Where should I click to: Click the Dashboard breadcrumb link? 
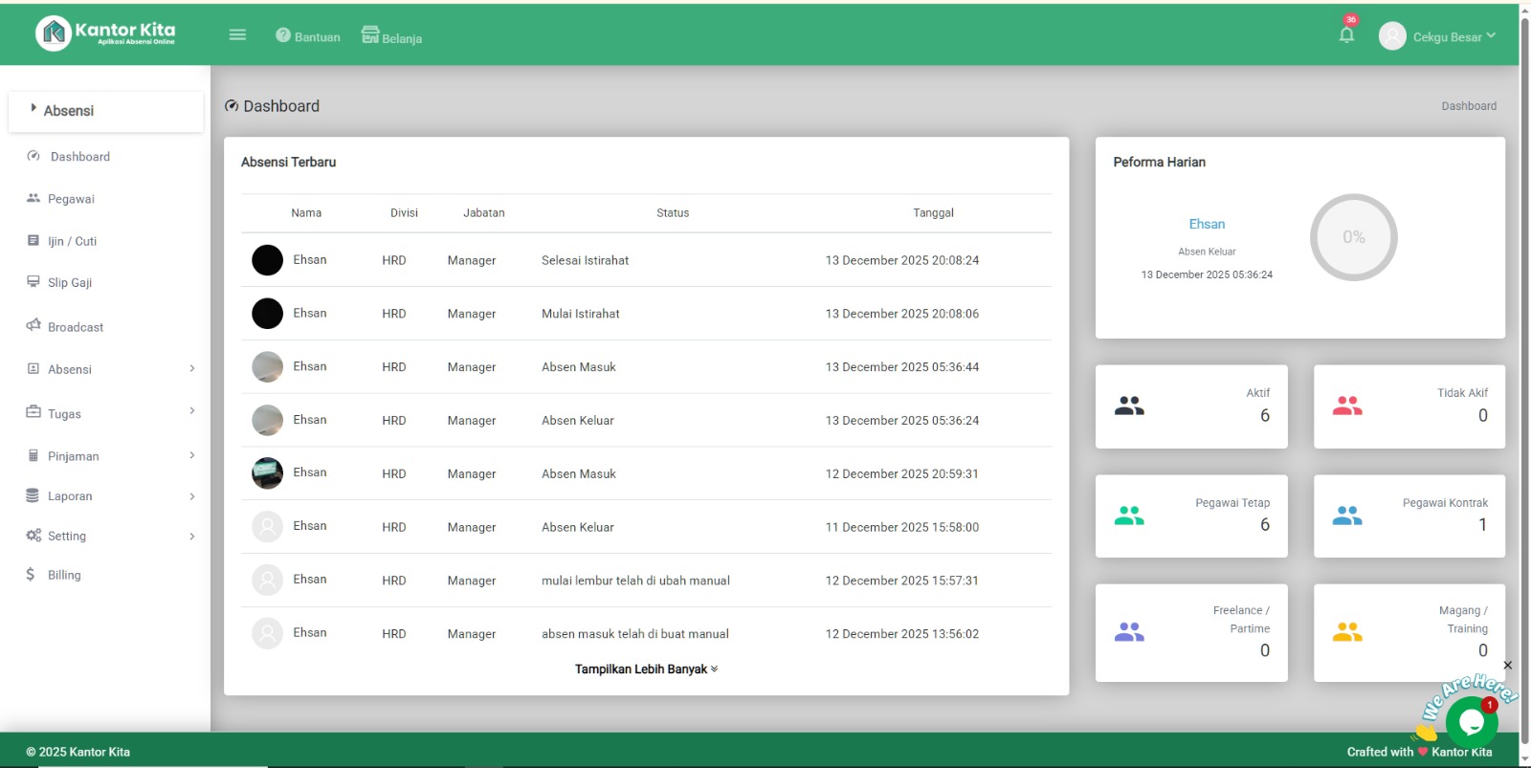click(1469, 106)
